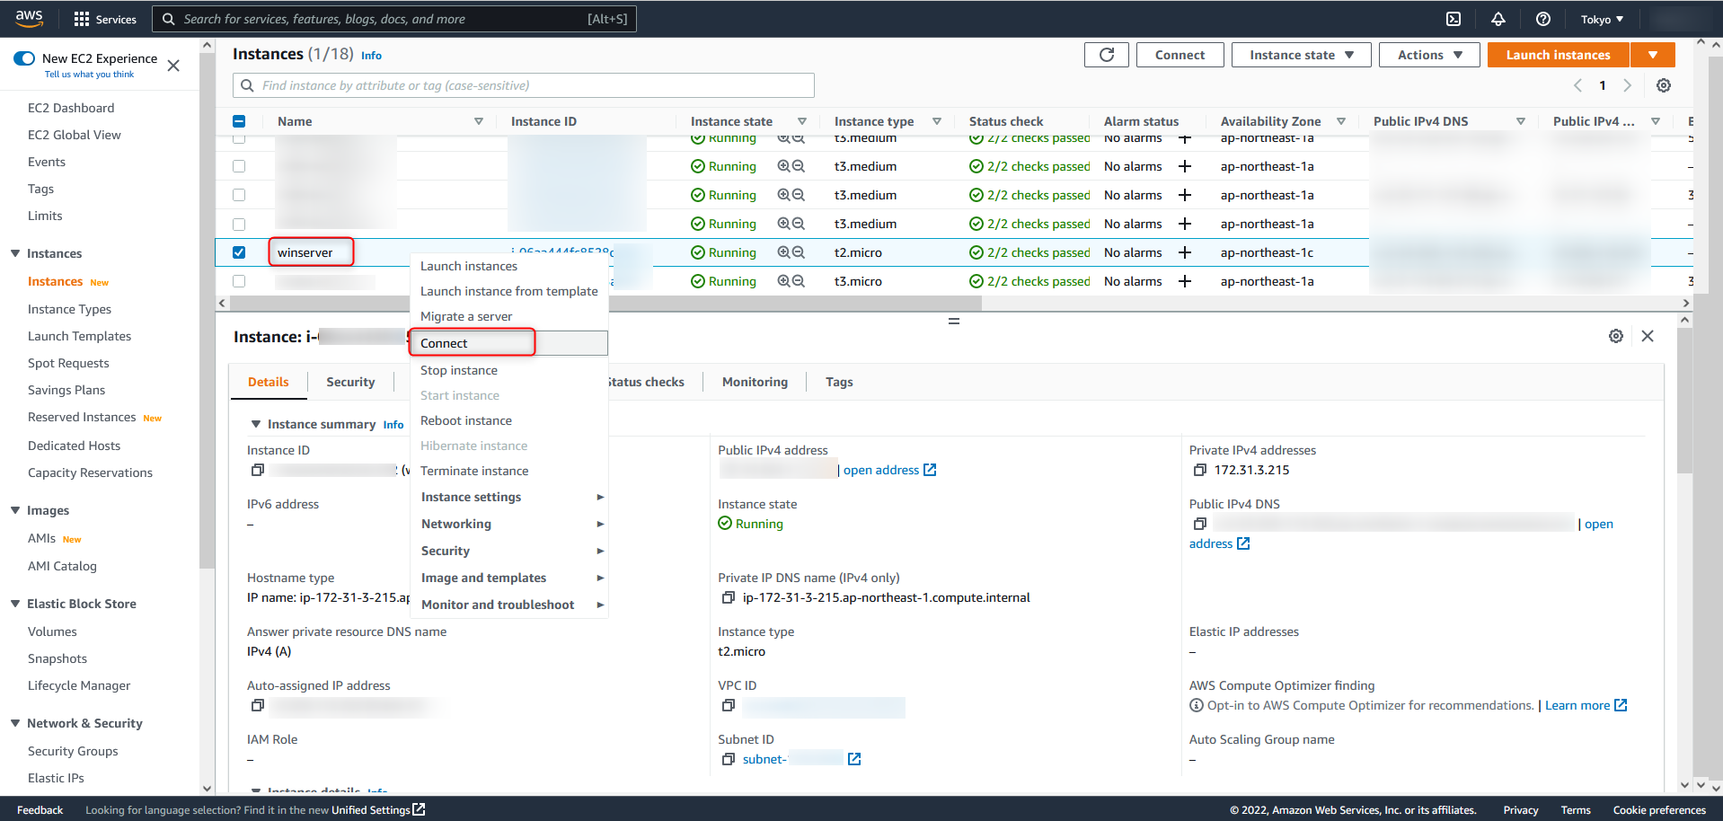Close the New EC2 Experience banner
The width and height of the screenshot is (1723, 821).
coord(173,66)
